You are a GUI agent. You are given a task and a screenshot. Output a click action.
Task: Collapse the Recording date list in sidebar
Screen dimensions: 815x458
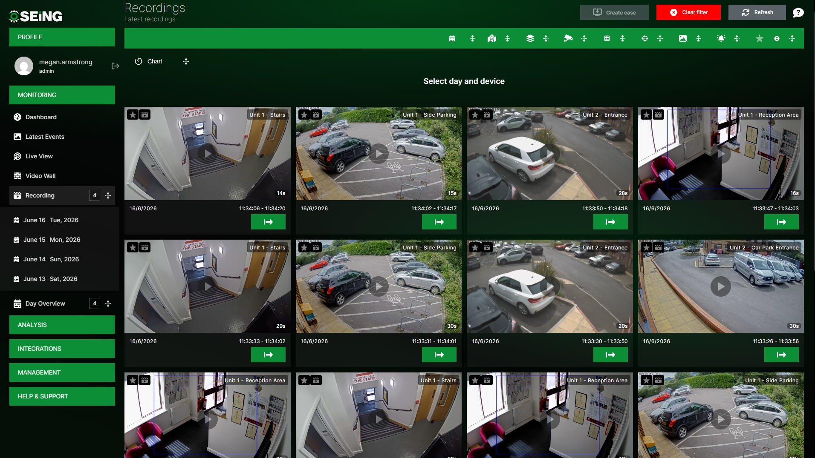(x=108, y=195)
